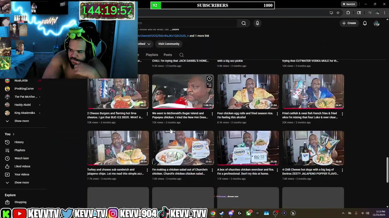This screenshot has height=218, width=389.
Task: Expand Show more under subscriptions list
Action: tap(22, 121)
